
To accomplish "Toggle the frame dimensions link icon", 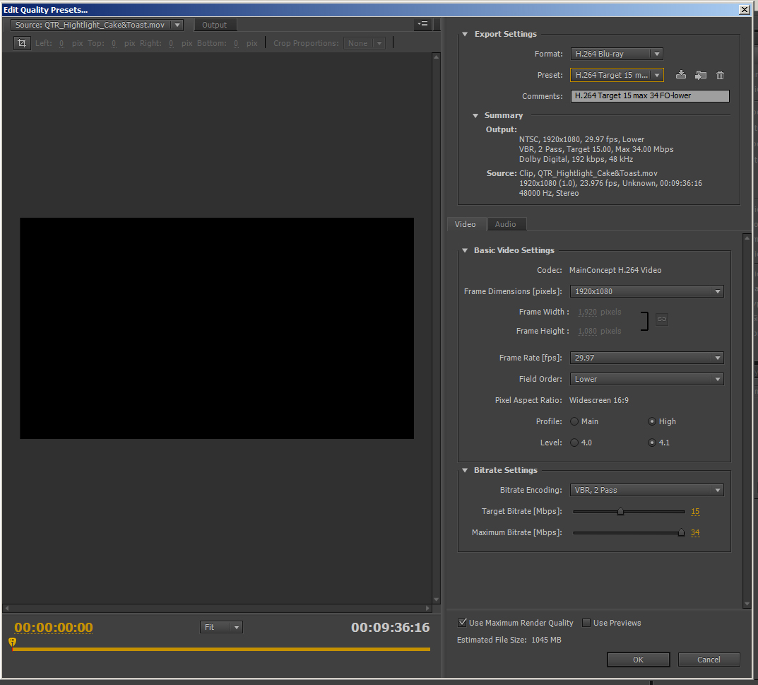I will point(662,320).
